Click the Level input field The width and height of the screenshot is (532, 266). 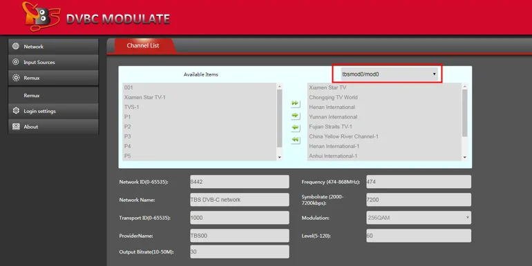419,236
